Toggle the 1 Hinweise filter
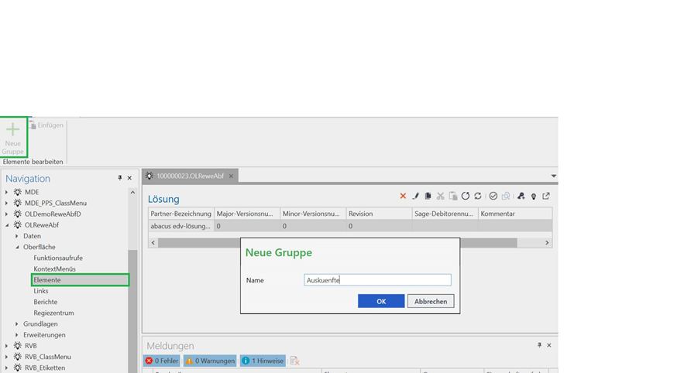This screenshot has width=698, height=373. (x=263, y=361)
